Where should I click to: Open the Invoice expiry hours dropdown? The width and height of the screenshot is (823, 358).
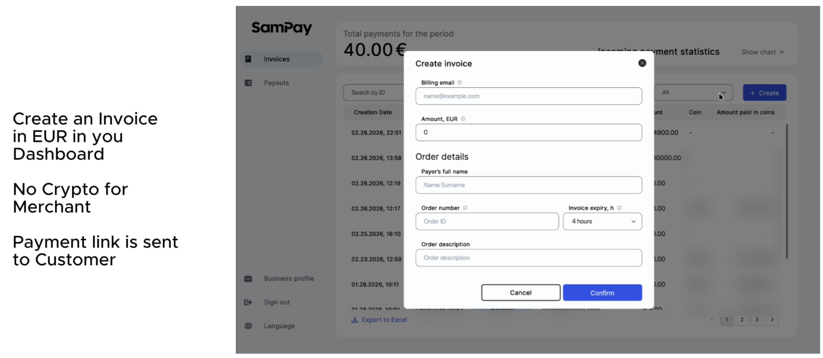point(602,222)
